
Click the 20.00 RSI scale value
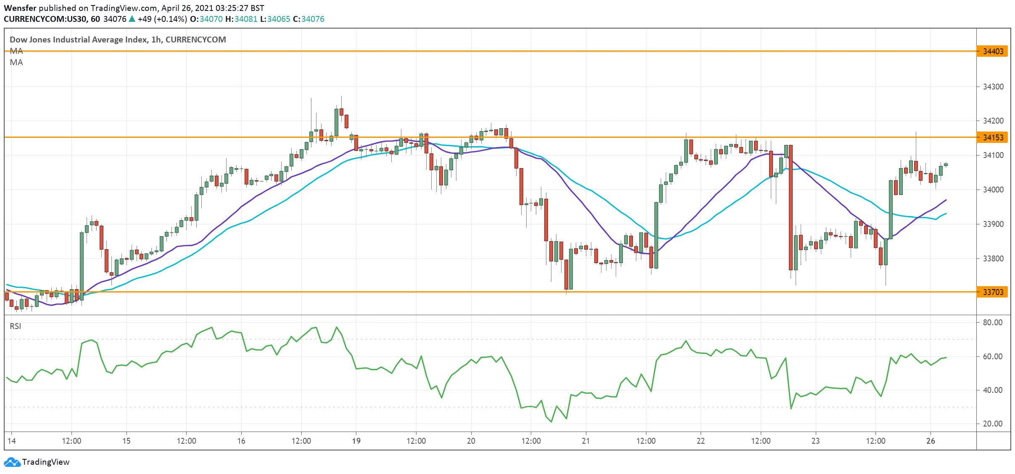pos(992,424)
